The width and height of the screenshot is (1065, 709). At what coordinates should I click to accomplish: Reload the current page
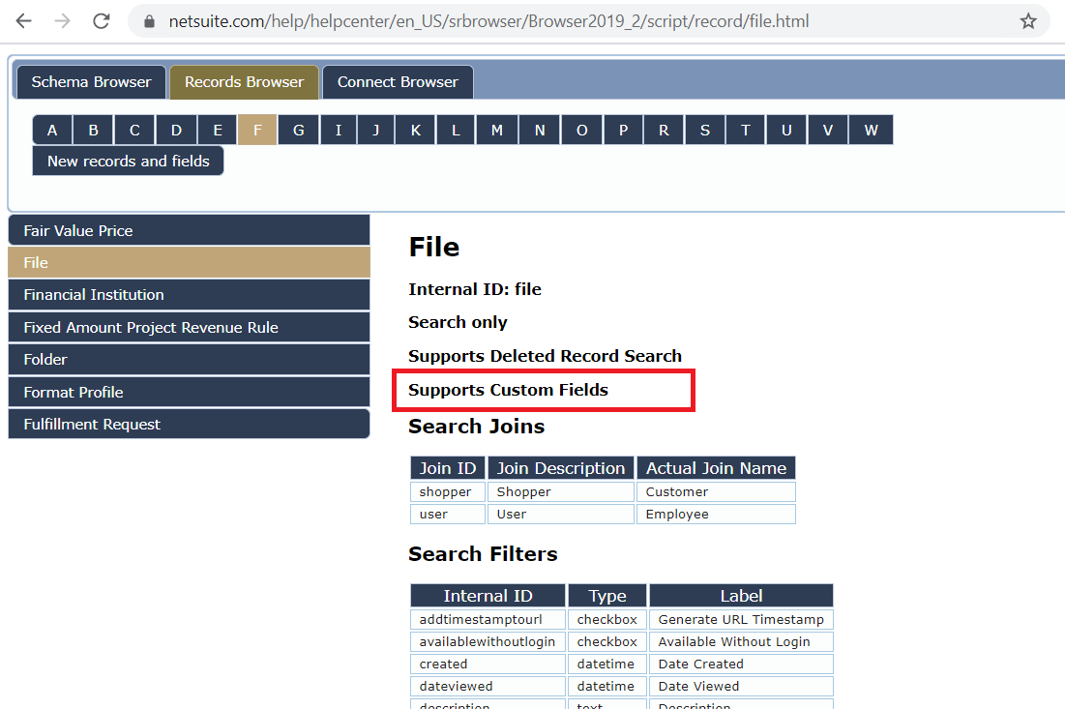tap(101, 20)
